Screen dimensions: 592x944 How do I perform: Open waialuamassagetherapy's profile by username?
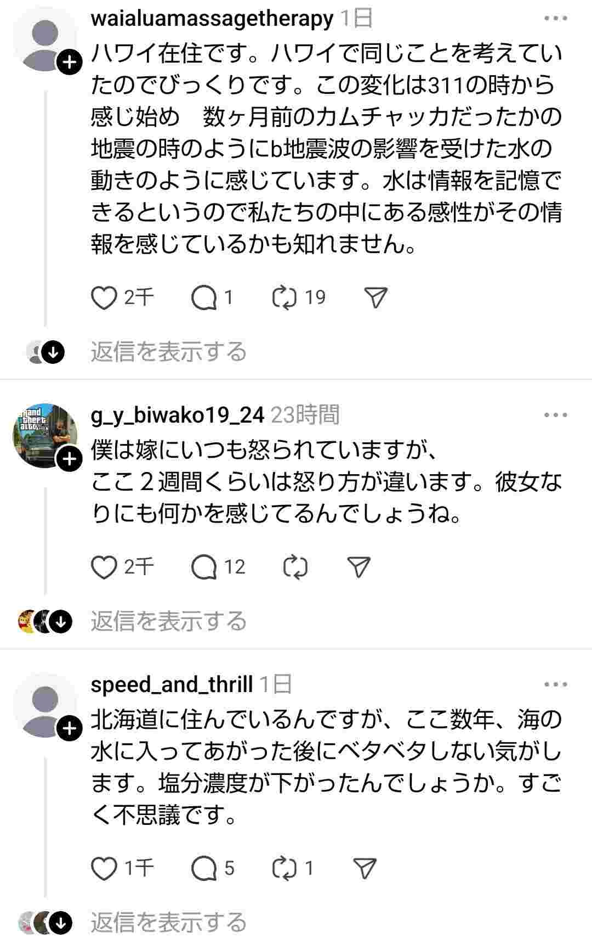(212, 19)
